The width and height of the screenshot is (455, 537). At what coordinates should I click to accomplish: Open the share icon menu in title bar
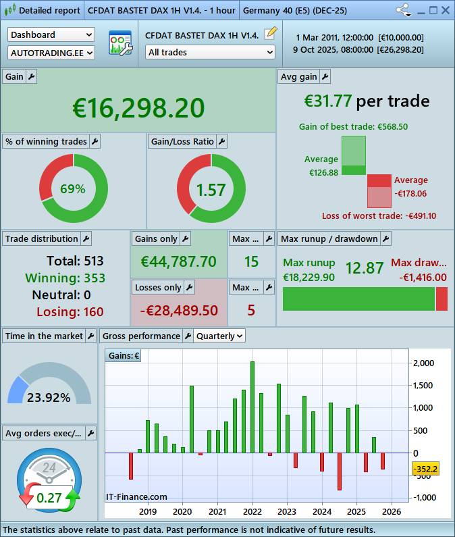404,11
